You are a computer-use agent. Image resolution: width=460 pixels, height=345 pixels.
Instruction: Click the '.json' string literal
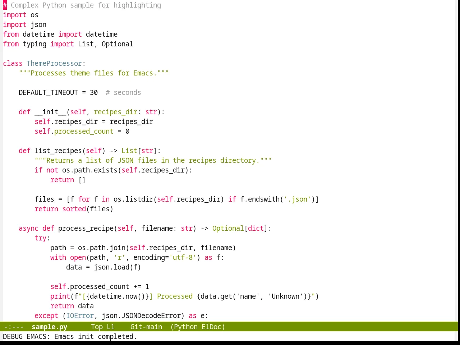pyautogui.click(x=297, y=199)
